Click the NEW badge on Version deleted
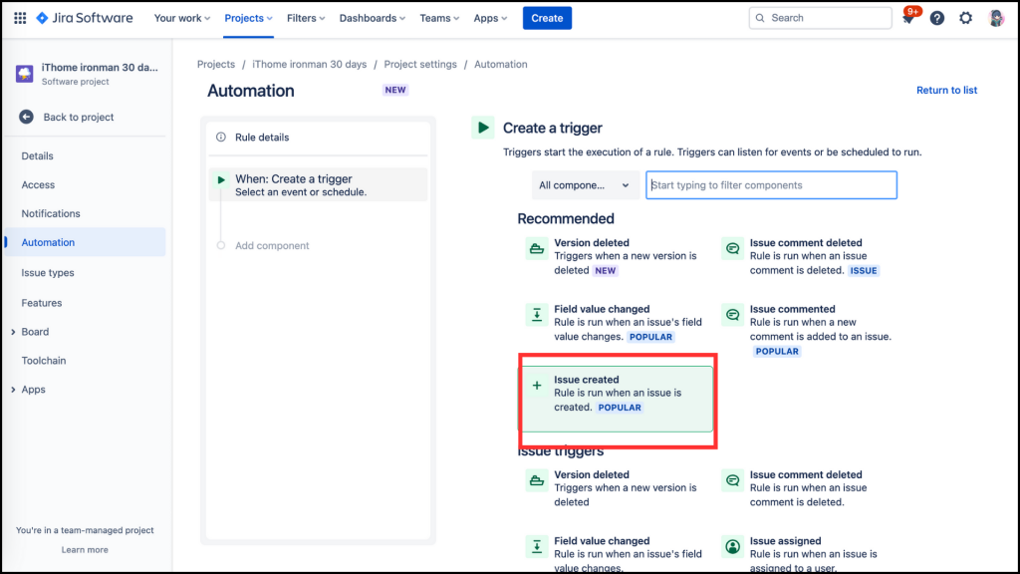 point(605,271)
